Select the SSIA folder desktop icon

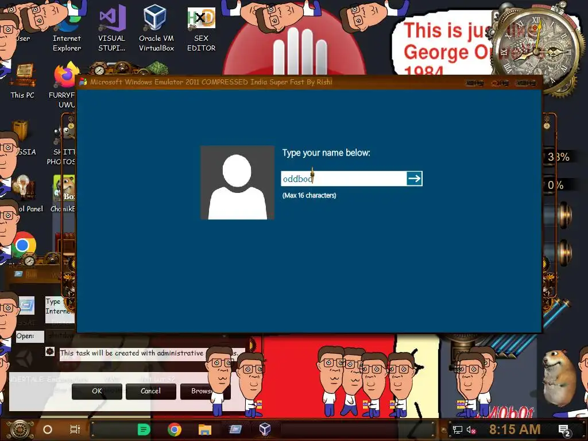click(x=22, y=138)
